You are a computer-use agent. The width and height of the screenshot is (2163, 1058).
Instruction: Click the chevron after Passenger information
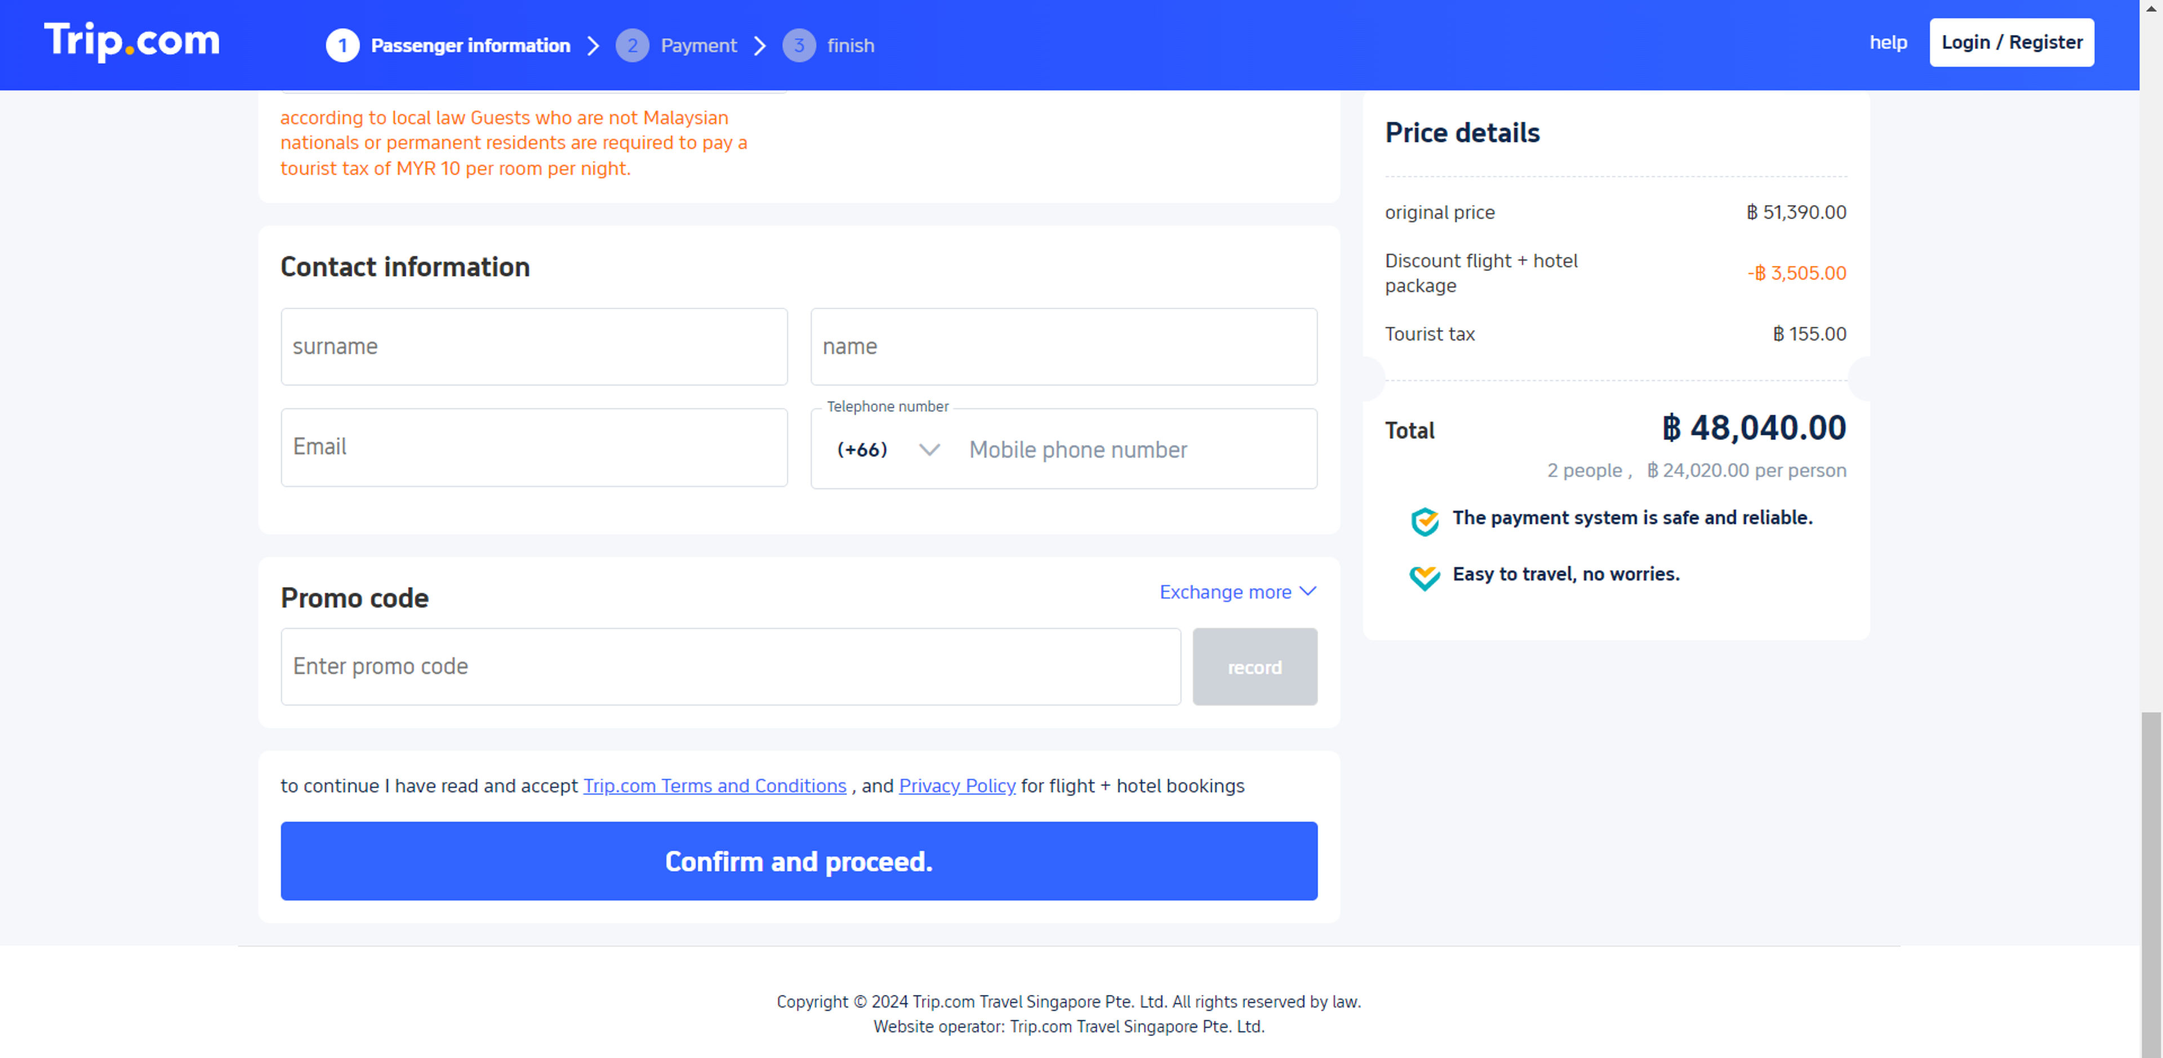pyautogui.click(x=594, y=46)
